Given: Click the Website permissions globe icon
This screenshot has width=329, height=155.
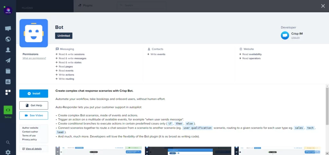Looking at the screenshot, I should tap(241, 49).
